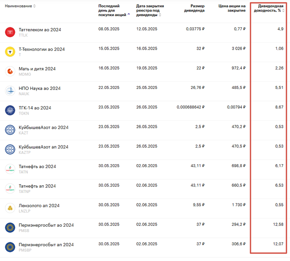Screen dimensions: 290x261
Task: Sort by Дата закрытия реестра arrow
Action: point(160,15)
